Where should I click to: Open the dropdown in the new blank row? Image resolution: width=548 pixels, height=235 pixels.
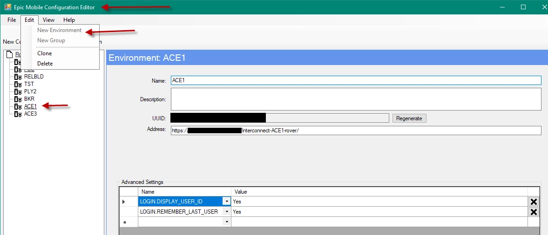click(227, 222)
